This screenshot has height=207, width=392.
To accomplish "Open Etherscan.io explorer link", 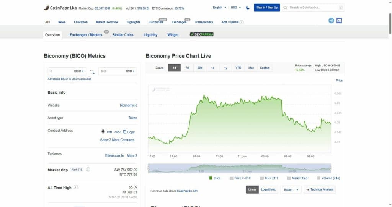I will click(x=114, y=155).
